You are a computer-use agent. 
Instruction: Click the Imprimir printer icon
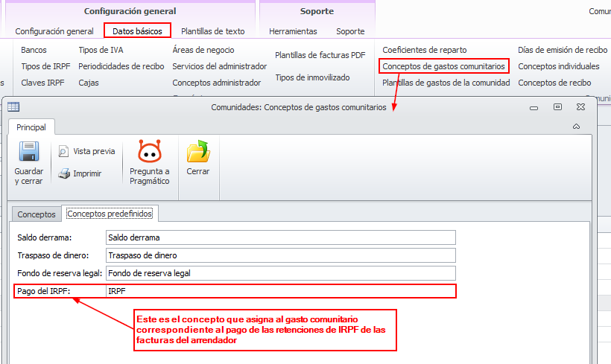tap(64, 173)
